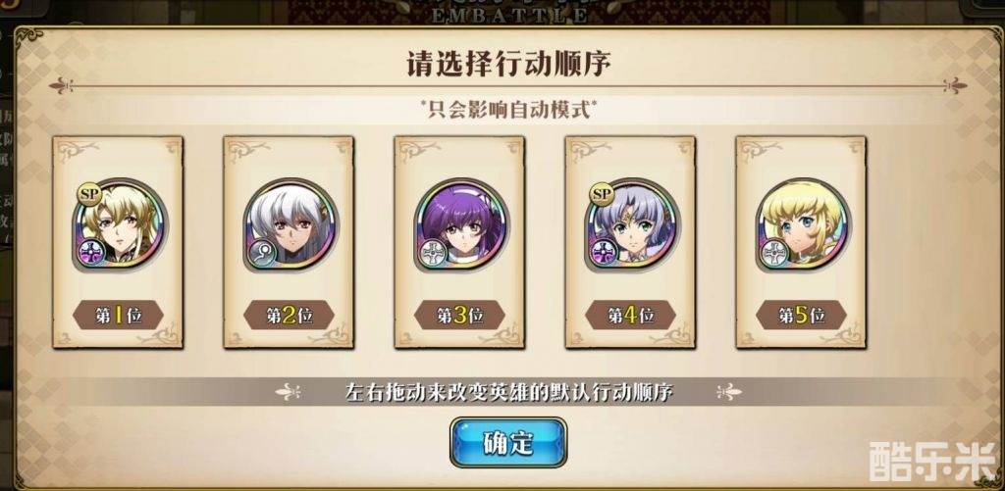Click the 第1位 position label
This screenshot has height=491, width=1005.
(118, 315)
